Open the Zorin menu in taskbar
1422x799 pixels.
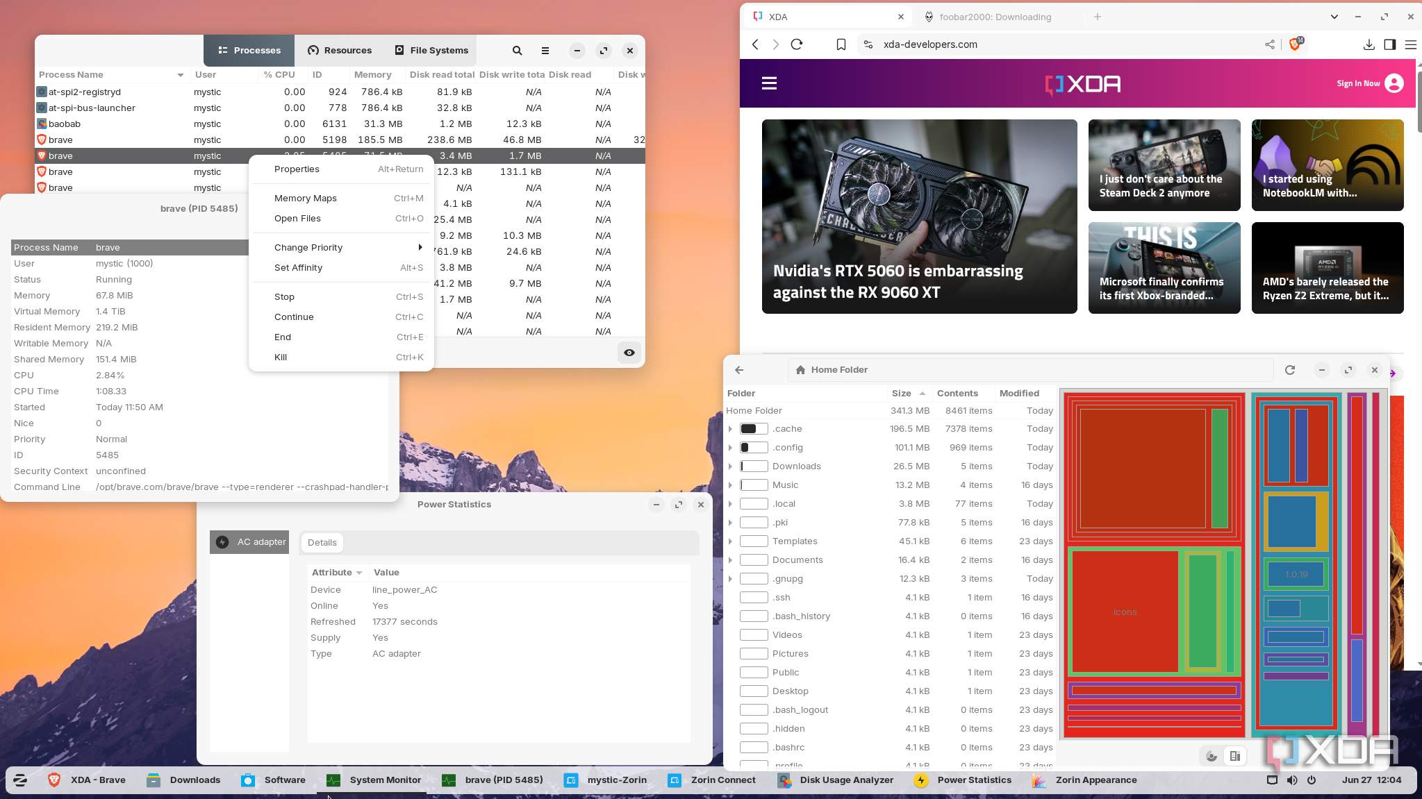coord(19,780)
